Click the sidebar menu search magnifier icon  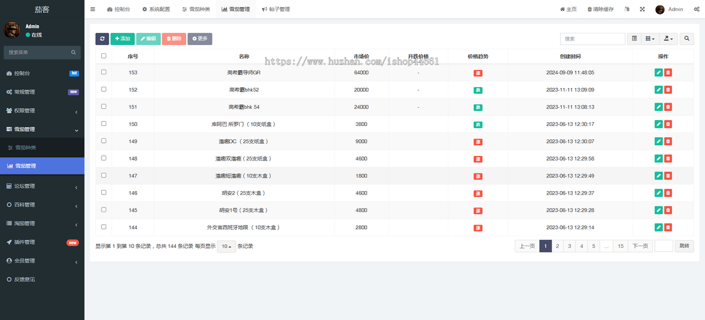point(73,52)
